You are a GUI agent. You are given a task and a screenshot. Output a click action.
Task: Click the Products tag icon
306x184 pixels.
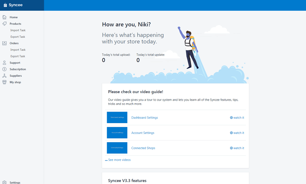pos(4,24)
